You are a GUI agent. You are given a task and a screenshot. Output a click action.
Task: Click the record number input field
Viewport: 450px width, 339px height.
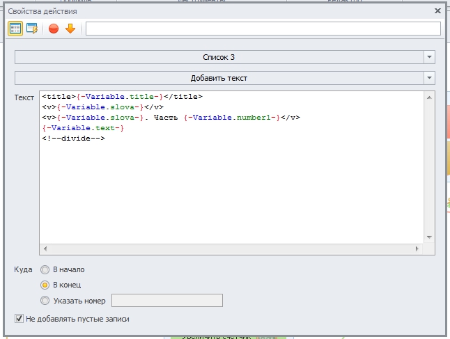coord(167,300)
